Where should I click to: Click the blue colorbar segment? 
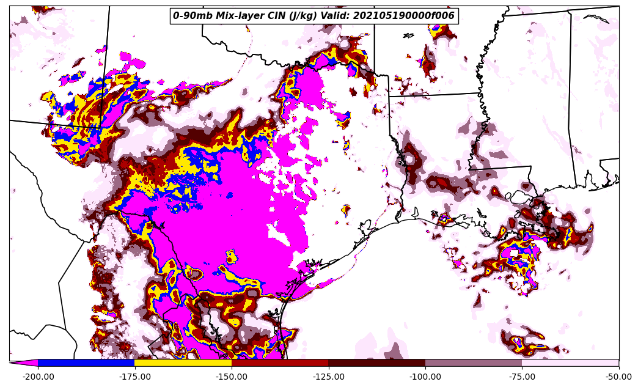pyautogui.click(x=86, y=363)
